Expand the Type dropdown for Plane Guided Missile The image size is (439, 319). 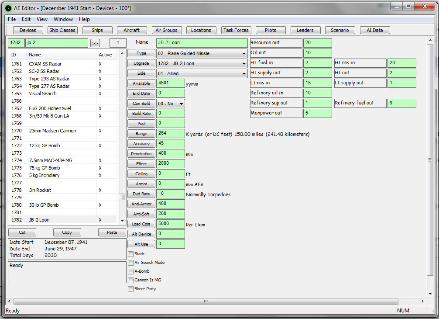point(202,53)
